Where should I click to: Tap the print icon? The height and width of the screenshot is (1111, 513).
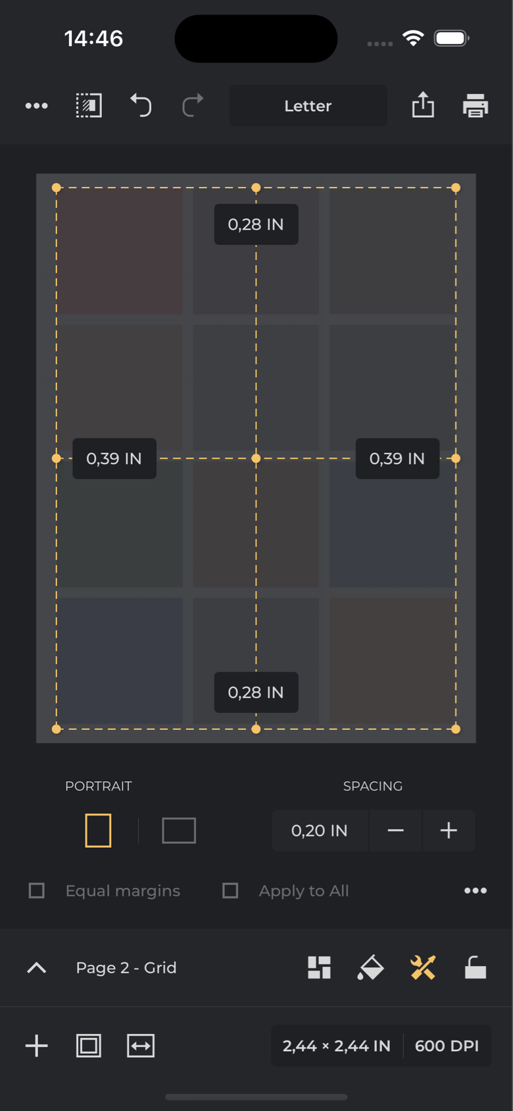(x=475, y=105)
